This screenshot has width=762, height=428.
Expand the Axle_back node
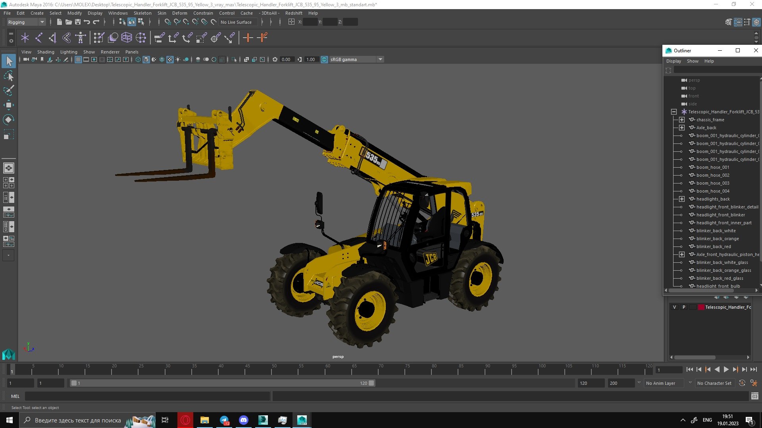tap(682, 128)
